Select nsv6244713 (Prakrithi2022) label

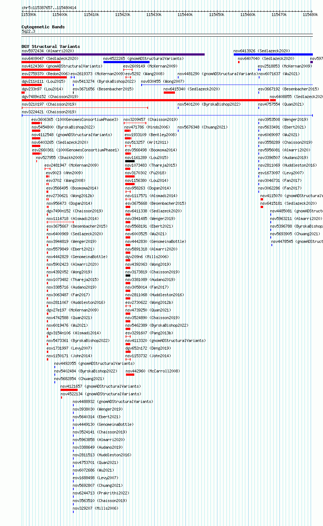click(x=101, y=493)
